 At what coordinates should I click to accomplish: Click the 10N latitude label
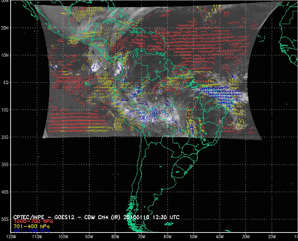(x=5, y=55)
